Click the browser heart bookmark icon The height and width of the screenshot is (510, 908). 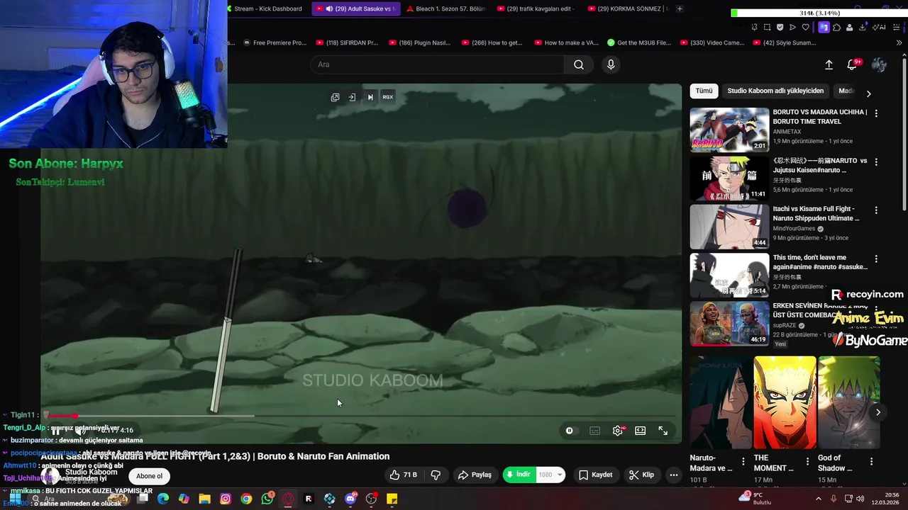pyautogui.click(x=805, y=27)
